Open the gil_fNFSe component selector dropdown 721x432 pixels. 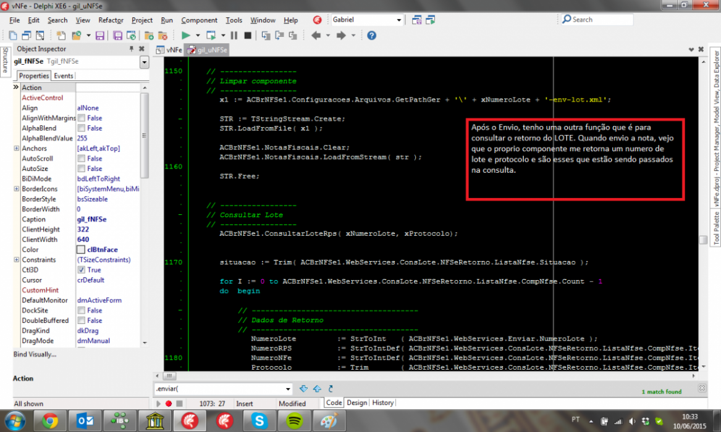tap(145, 62)
